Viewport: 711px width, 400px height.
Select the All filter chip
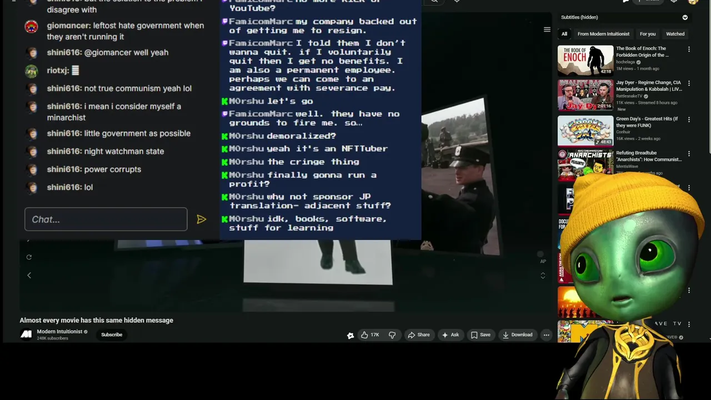click(564, 34)
